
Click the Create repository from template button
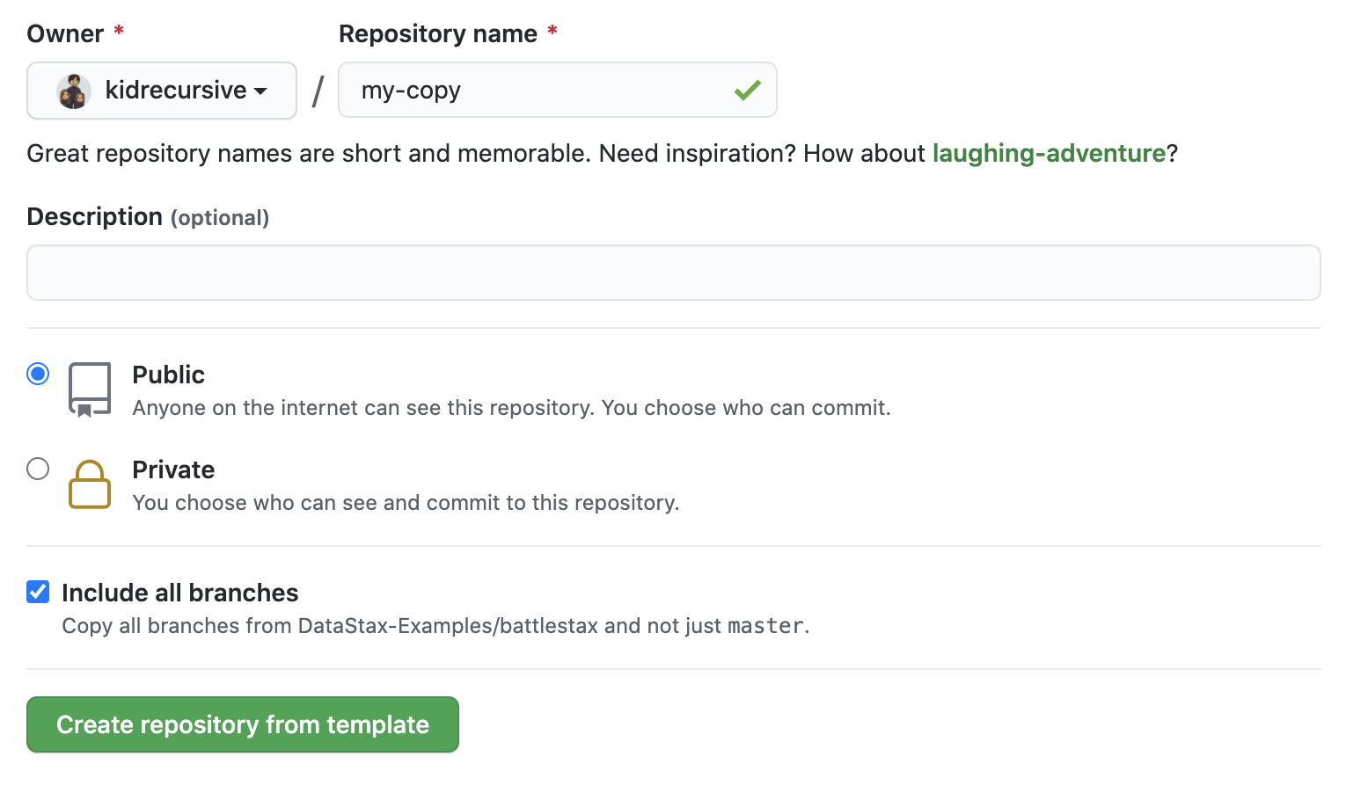(x=243, y=724)
